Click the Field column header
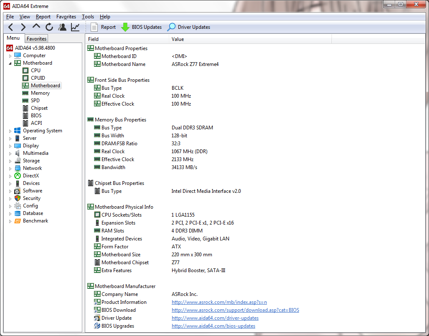The width and height of the screenshot is (429, 336). [x=127, y=39]
